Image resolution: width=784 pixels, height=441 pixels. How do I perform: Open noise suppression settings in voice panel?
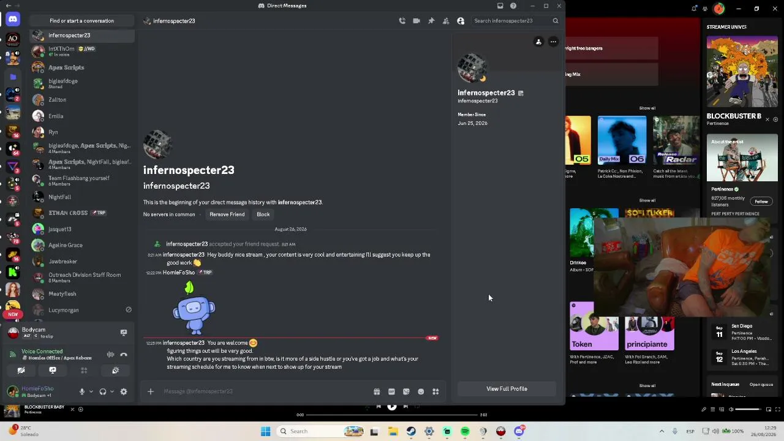point(110,355)
